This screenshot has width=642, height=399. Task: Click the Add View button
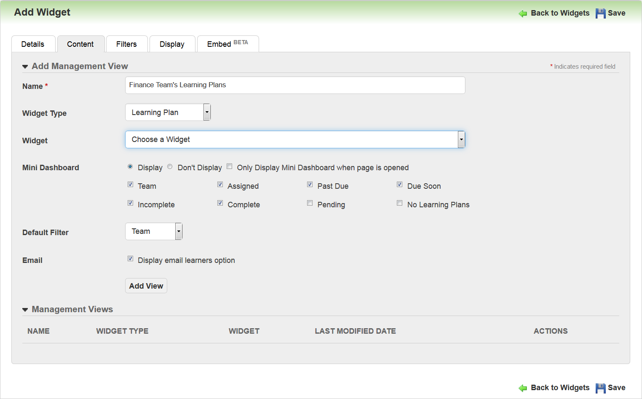coord(146,286)
